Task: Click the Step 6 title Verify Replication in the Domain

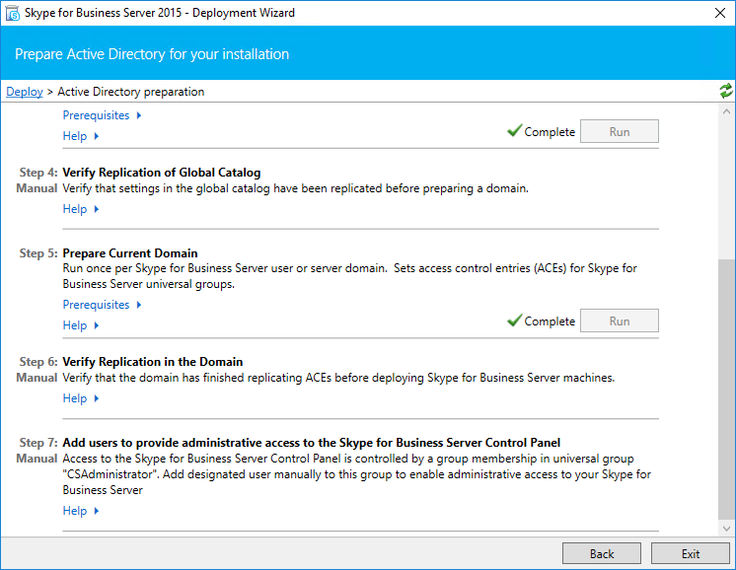Action: (x=153, y=362)
